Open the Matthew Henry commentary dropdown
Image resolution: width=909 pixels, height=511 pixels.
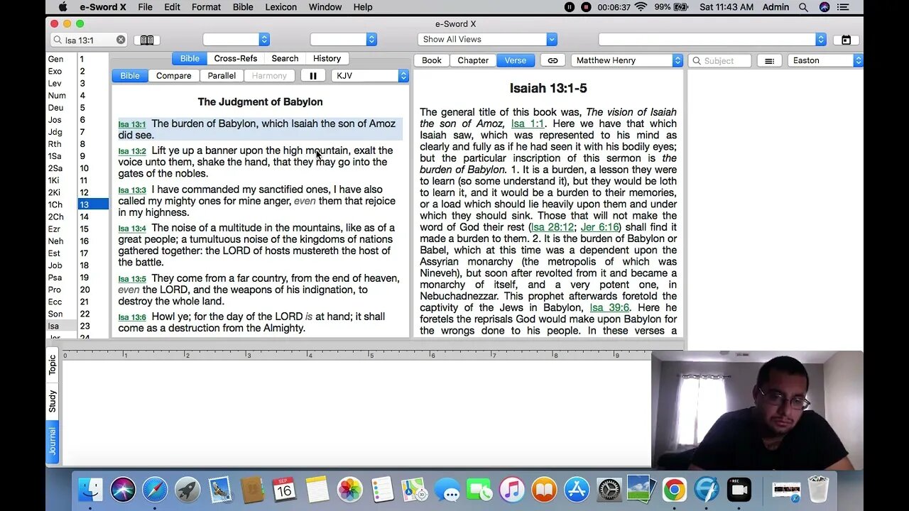click(x=626, y=60)
